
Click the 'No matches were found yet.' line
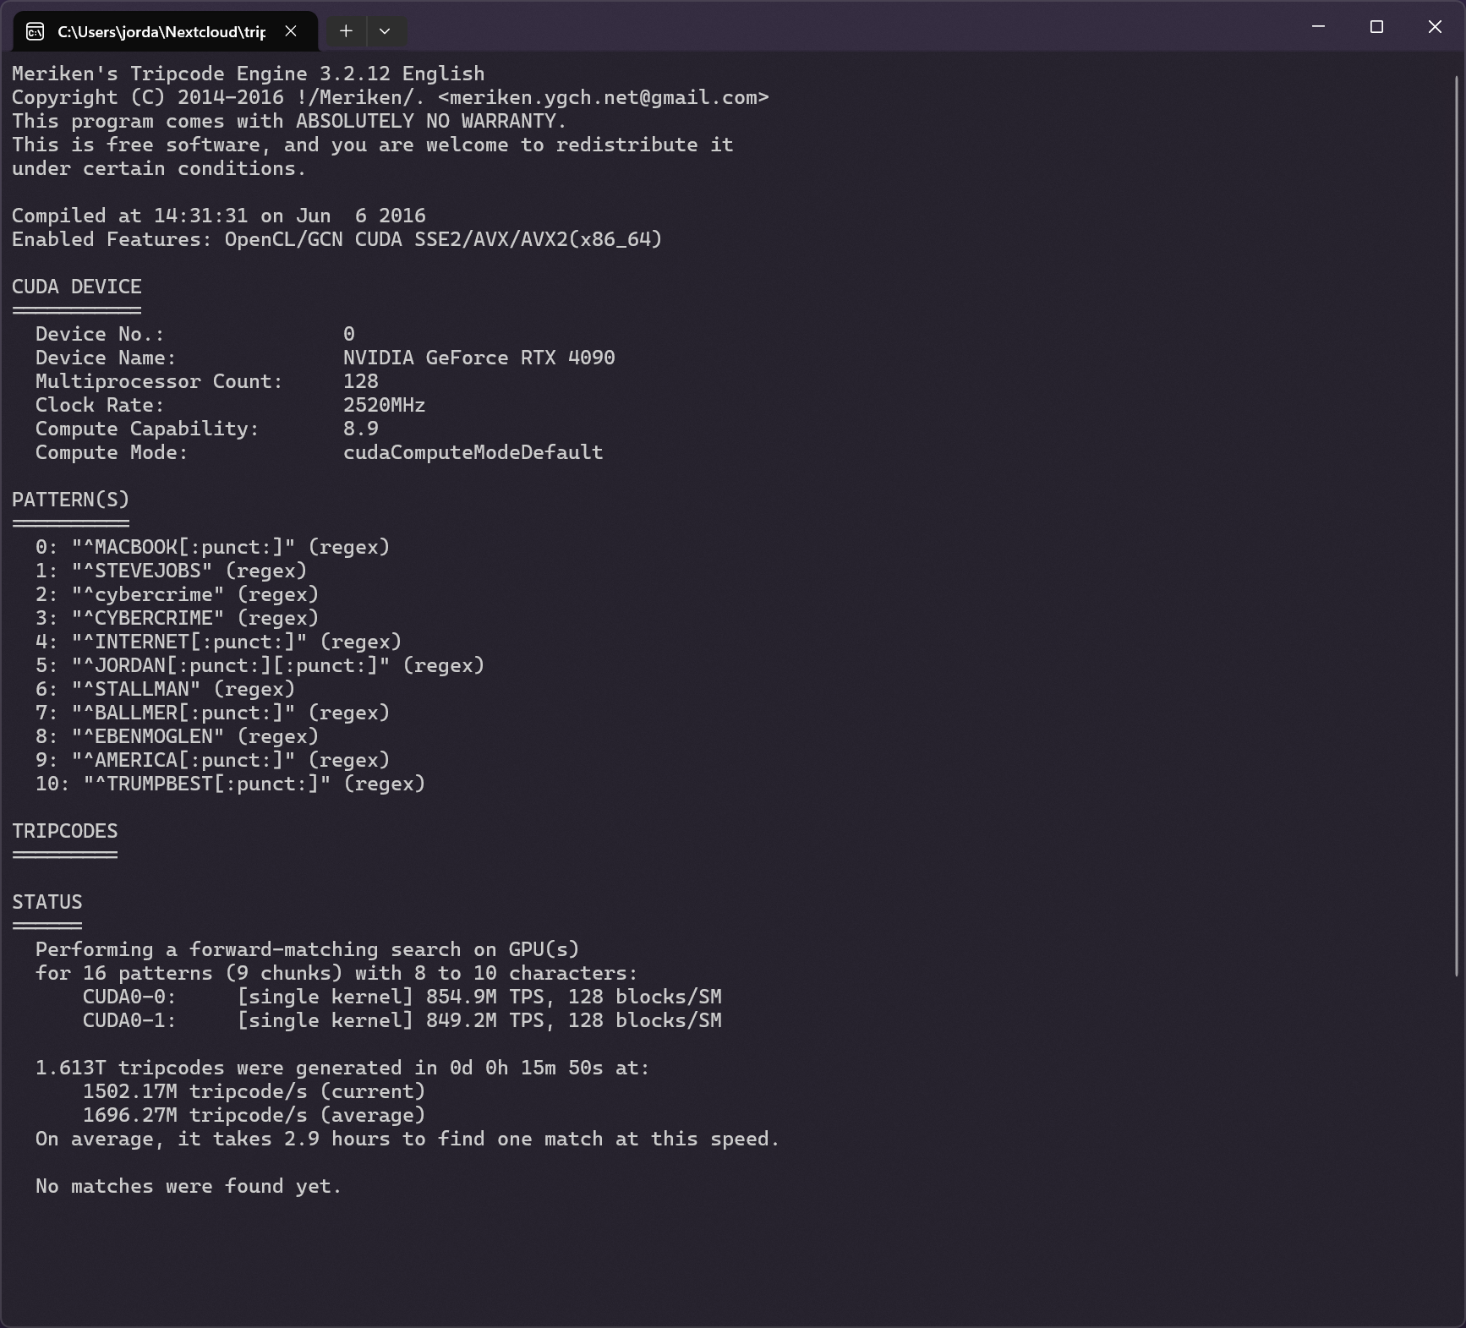coord(189,1187)
